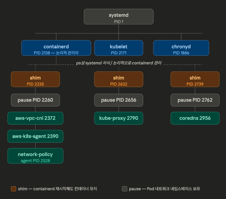Select the network-policy agent PID 2528 node

(35, 156)
